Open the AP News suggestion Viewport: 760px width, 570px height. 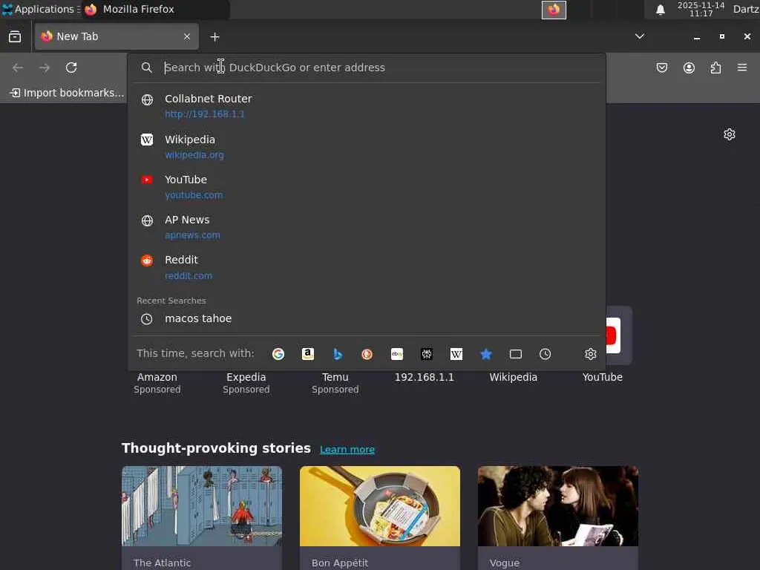click(x=367, y=227)
